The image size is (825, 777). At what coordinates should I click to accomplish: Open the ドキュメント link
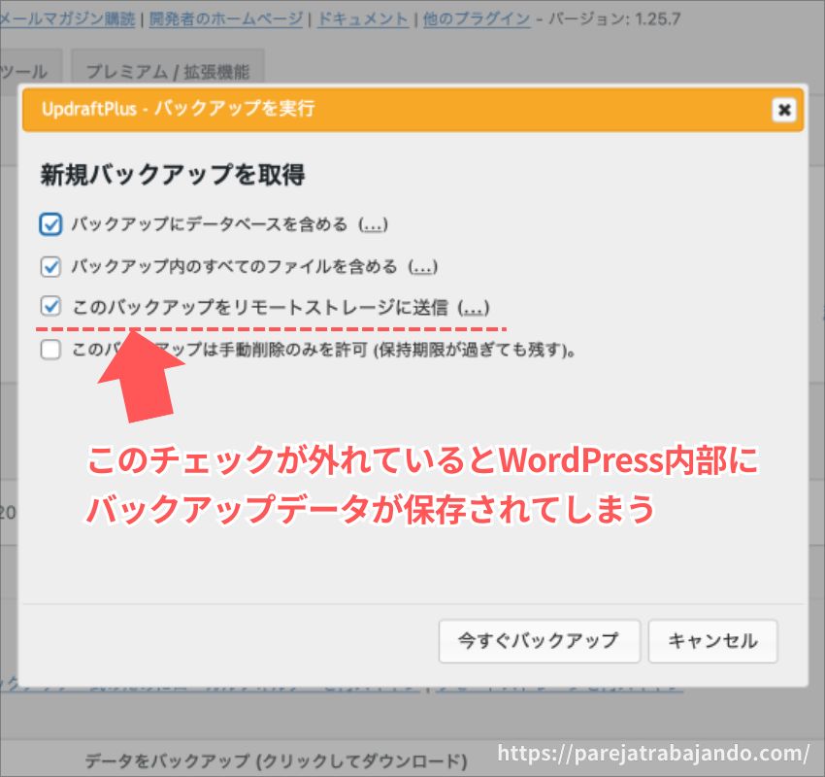(x=364, y=18)
